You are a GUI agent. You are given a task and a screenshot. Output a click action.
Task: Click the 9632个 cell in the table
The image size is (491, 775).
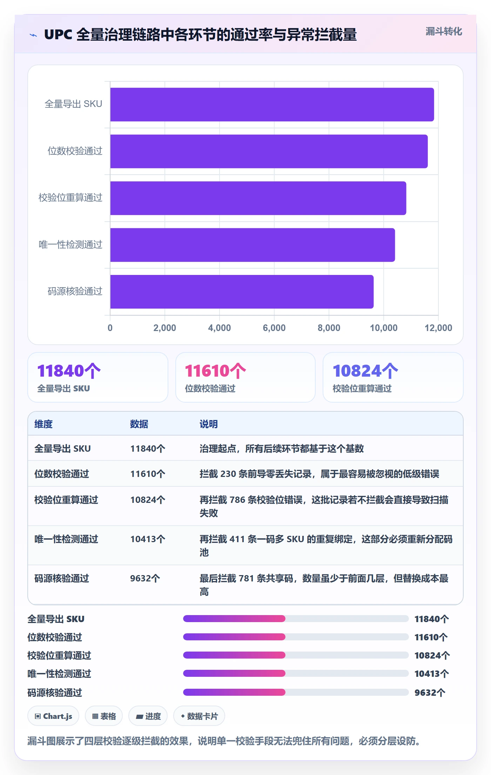(145, 578)
